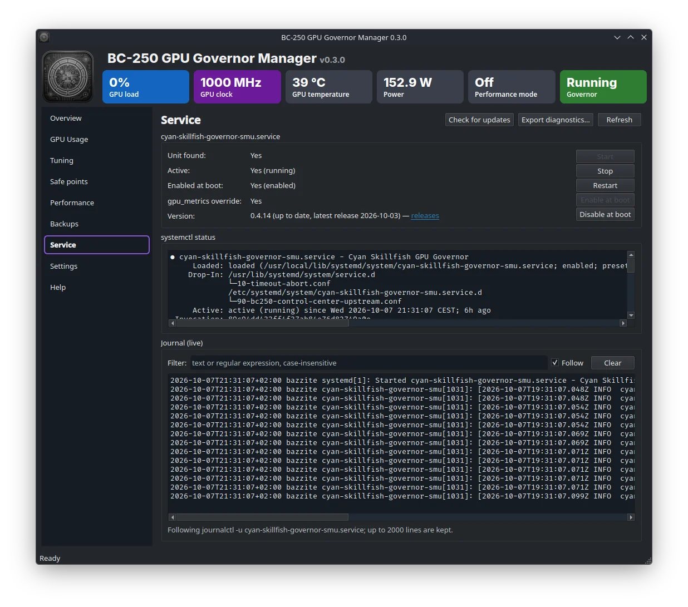This screenshot has width=688, height=607.
Task: Restart the governor service
Action: (x=605, y=185)
